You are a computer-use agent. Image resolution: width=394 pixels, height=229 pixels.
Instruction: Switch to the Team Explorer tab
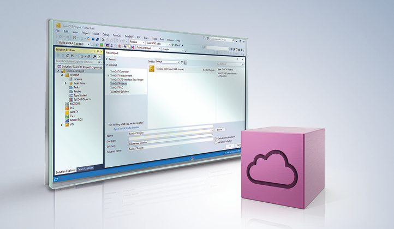click(x=86, y=168)
